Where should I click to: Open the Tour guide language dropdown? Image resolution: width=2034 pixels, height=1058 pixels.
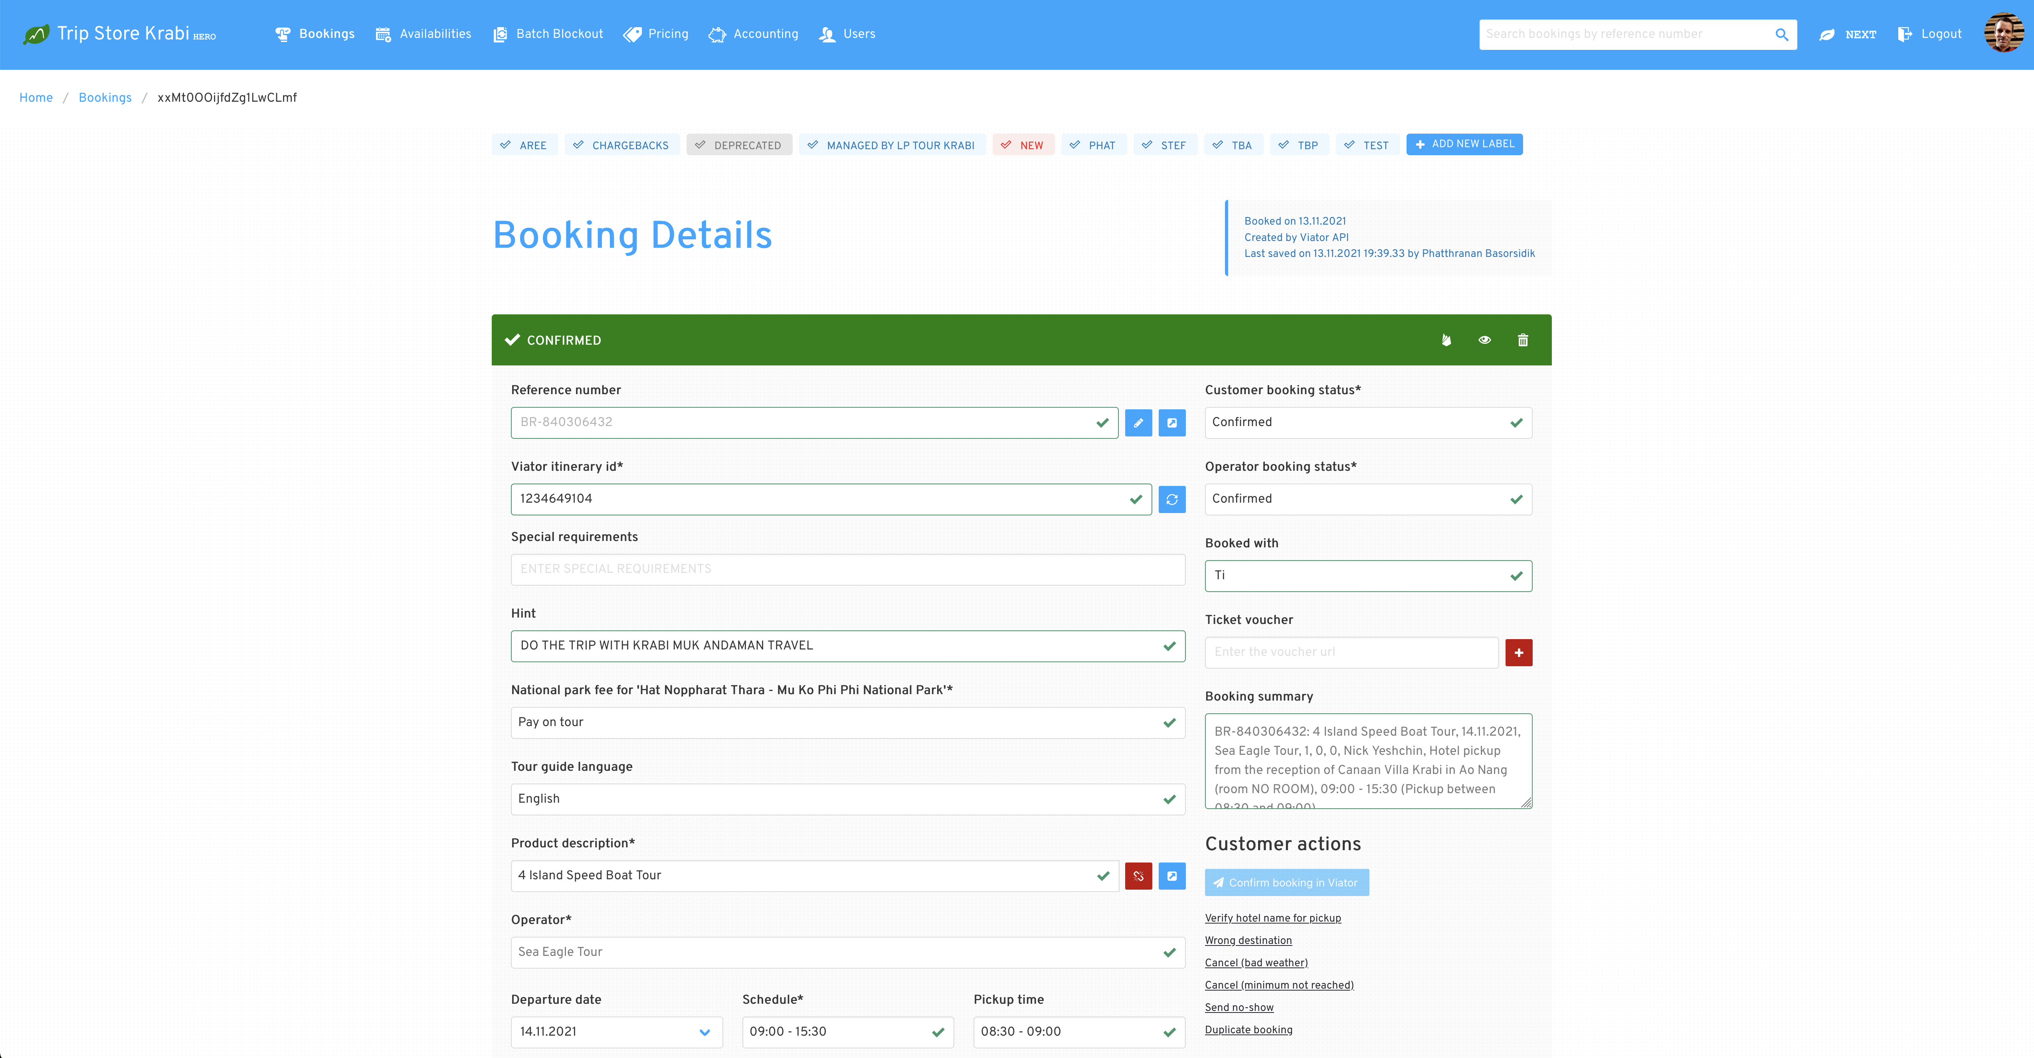[x=848, y=799]
